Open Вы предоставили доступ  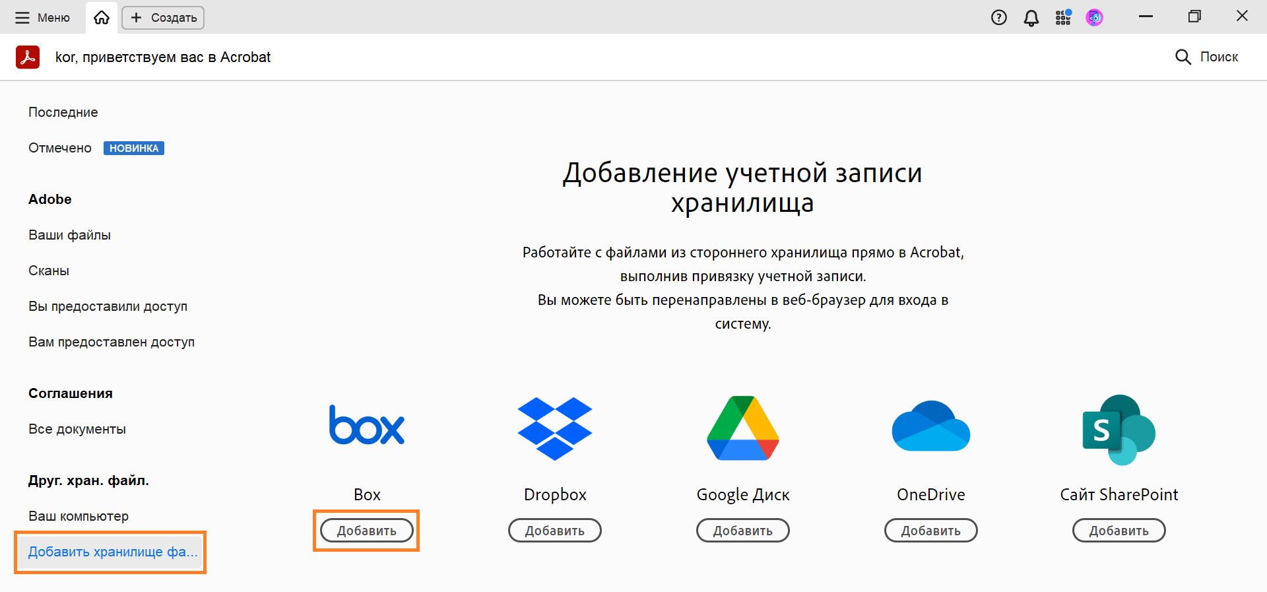pos(108,306)
